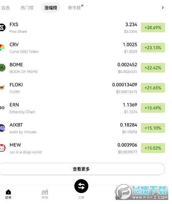Expand more tabs with right chevron

(163, 8)
